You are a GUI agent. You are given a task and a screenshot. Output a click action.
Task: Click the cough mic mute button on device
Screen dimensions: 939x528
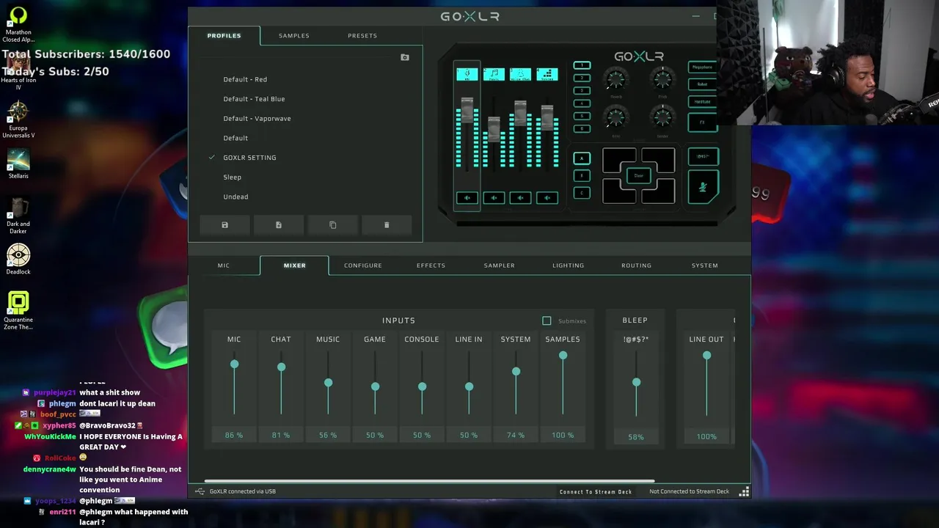click(x=703, y=187)
